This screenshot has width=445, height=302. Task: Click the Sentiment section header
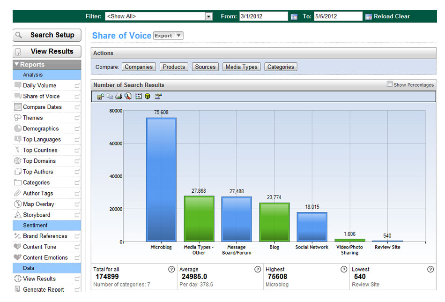click(47, 225)
